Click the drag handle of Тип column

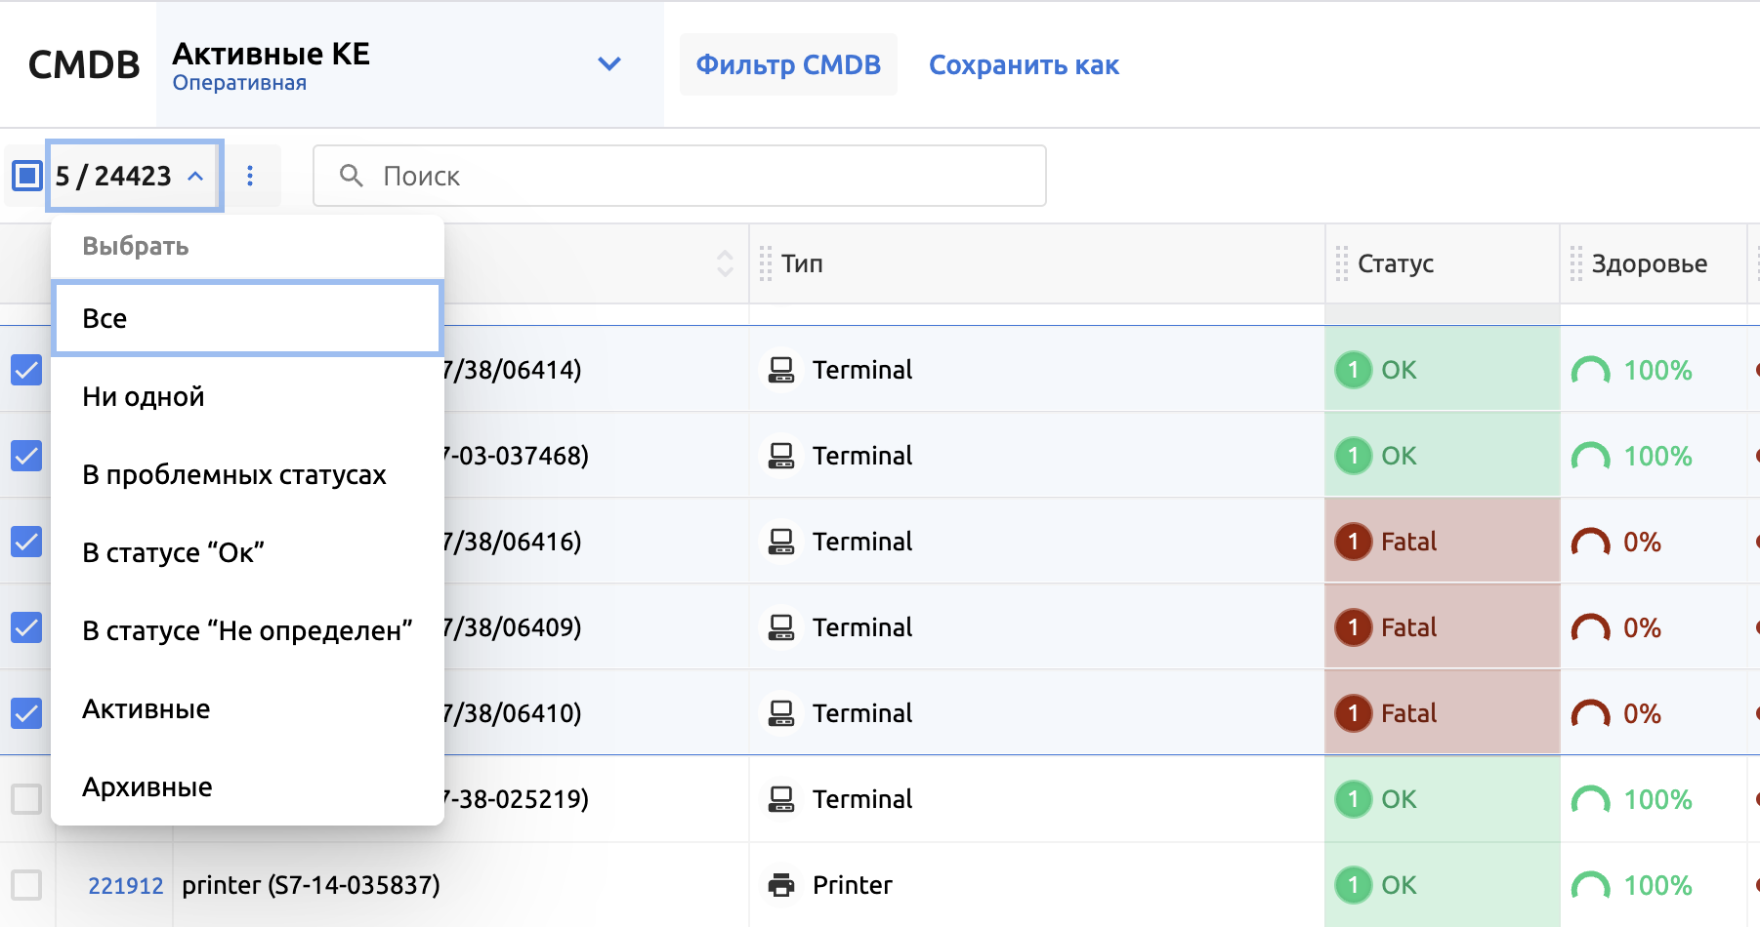766,263
